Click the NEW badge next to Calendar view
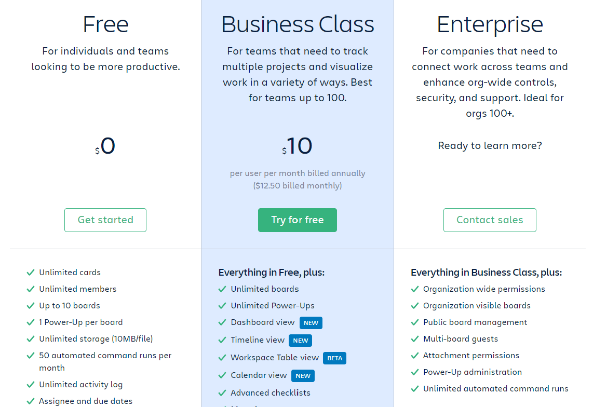Viewport: 593px width, 407px height. pyautogui.click(x=303, y=376)
